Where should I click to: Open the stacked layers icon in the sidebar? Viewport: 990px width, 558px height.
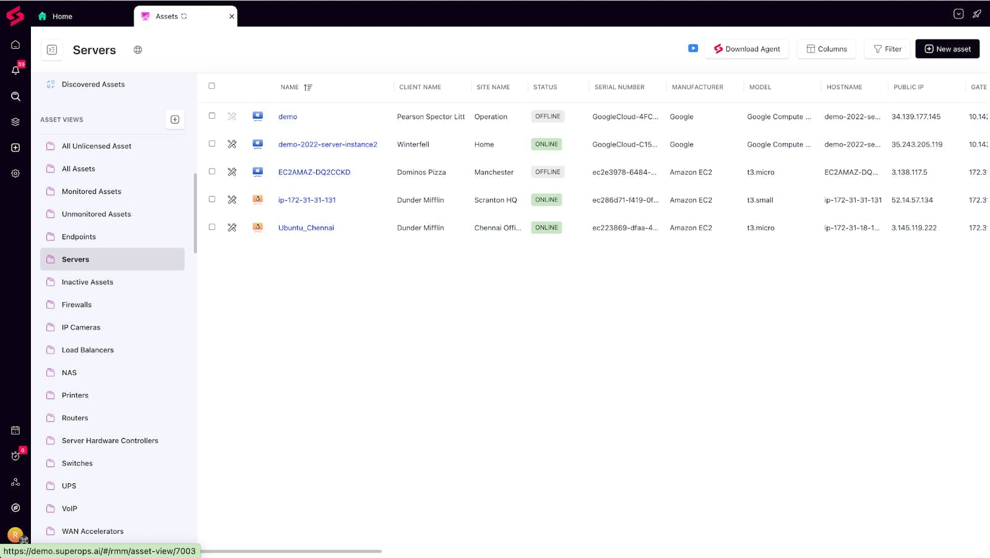pyautogui.click(x=15, y=122)
